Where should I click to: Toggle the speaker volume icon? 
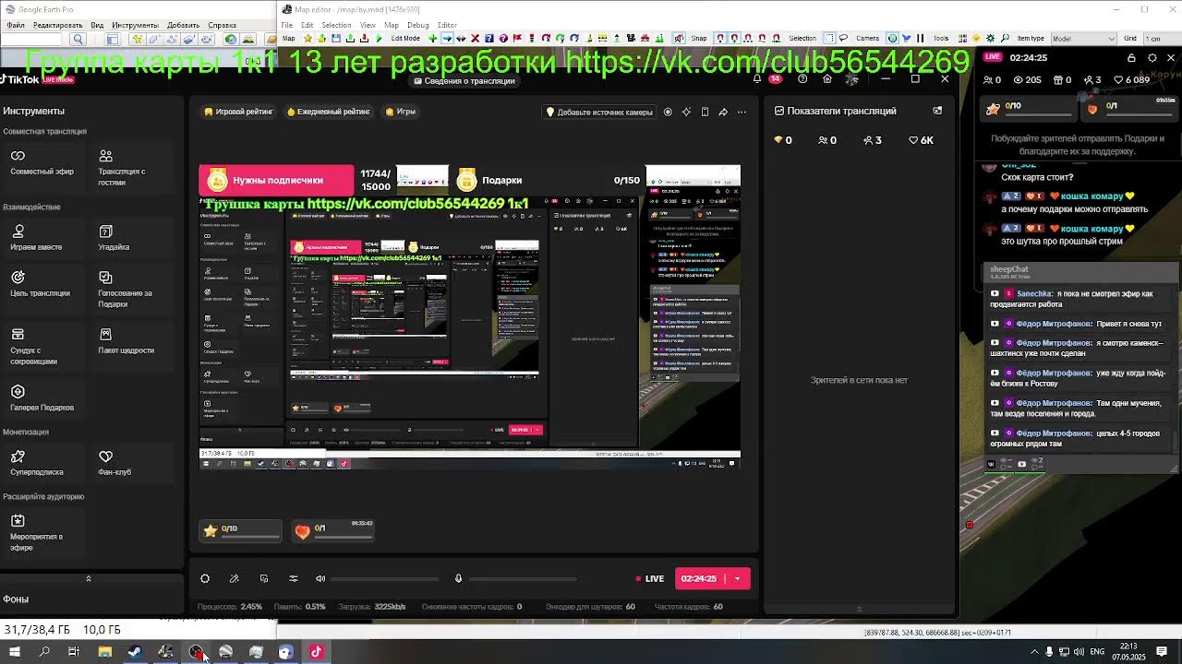(x=320, y=578)
